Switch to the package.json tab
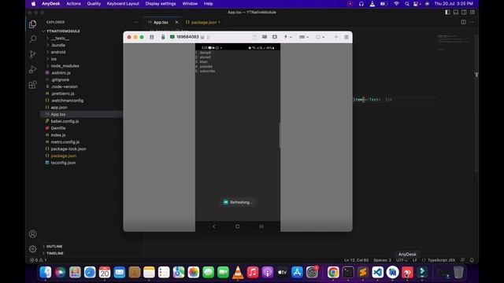 click(203, 22)
